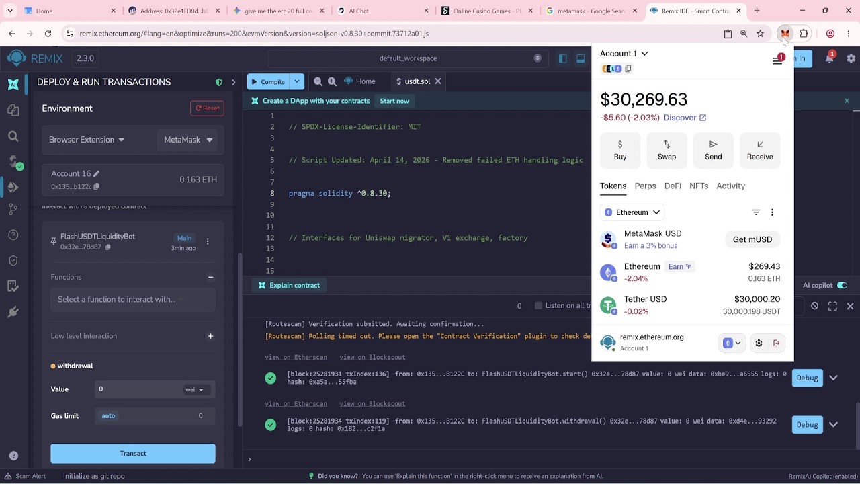This screenshot has height=484, width=860.
Task: Open Remix settings gear icon
Action: point(851,58)
